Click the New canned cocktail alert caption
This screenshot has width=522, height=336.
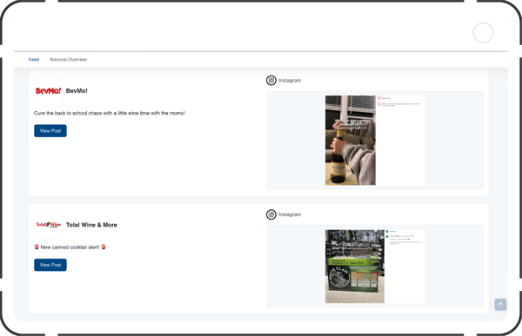pos(70,247)
